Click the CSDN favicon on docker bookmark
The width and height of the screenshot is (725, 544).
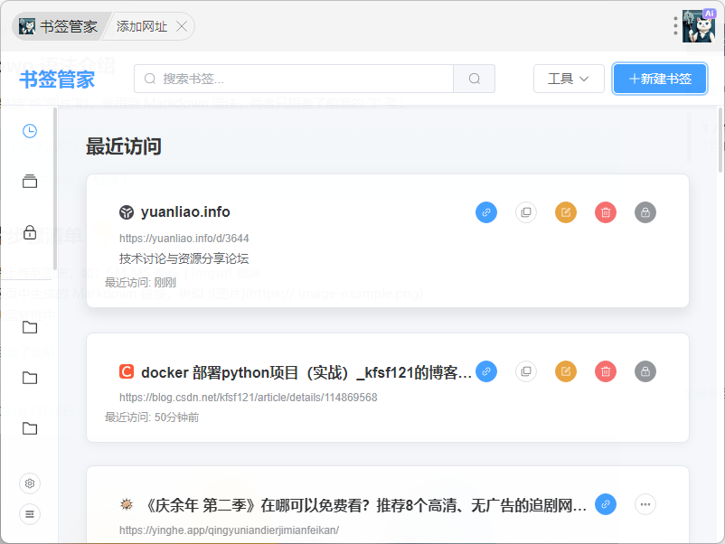(x=127, y=371)
